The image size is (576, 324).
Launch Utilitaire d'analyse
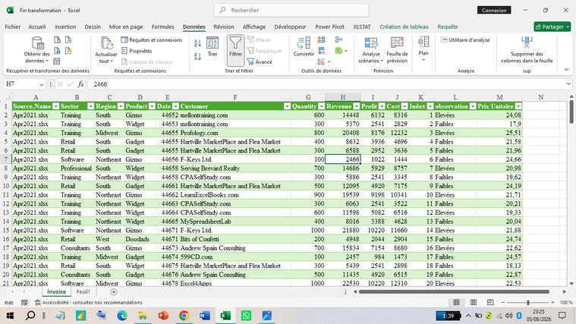(465, 39)
